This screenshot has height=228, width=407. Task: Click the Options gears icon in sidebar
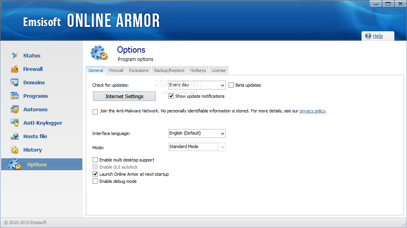[14, 164]
